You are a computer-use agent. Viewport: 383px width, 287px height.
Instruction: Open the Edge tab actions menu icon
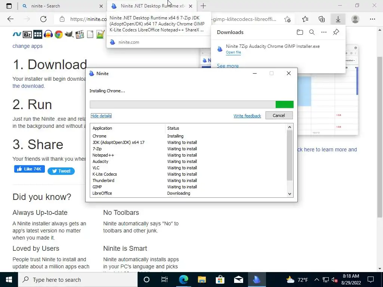9,6
